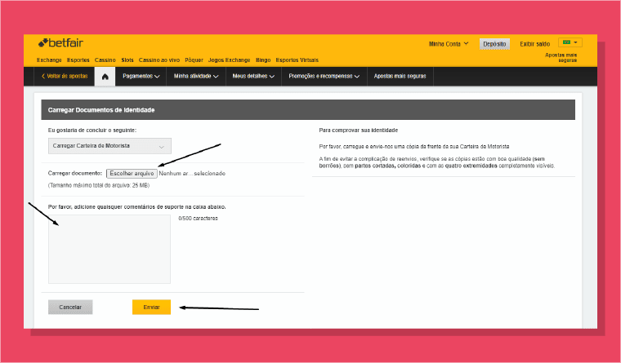Click Exibir saldo link
621x363 pixels.
coord(534,44)
